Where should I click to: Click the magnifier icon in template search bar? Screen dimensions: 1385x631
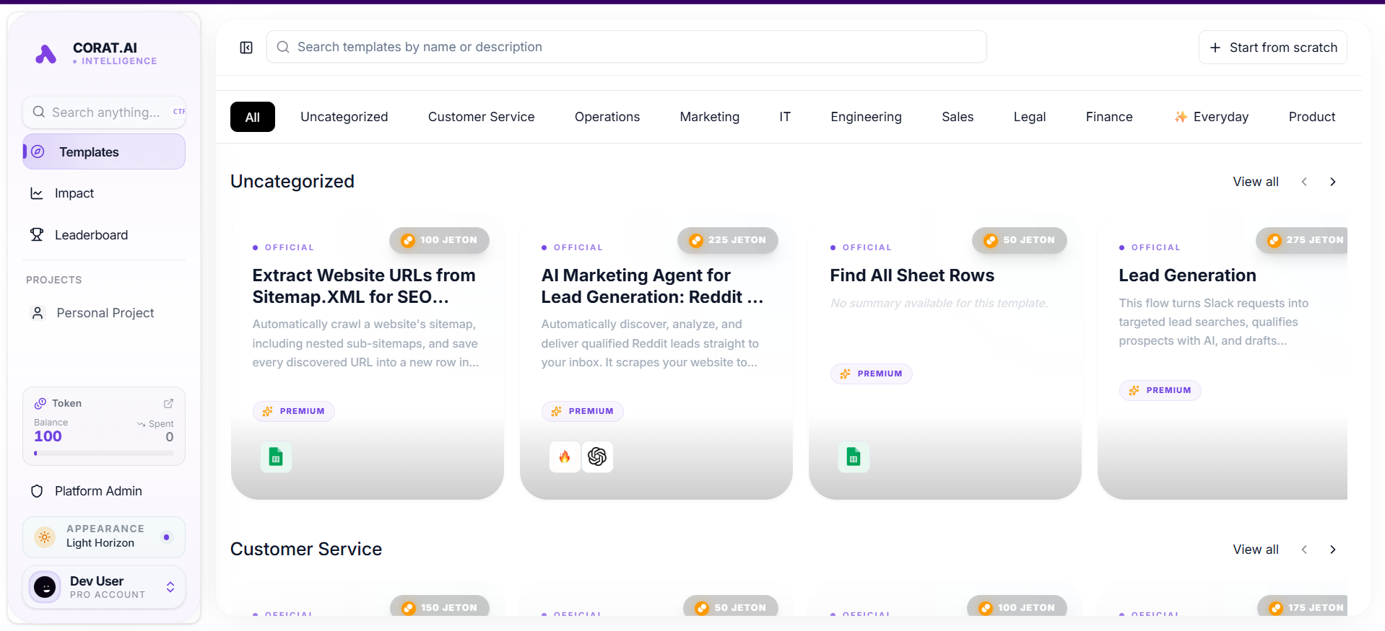pyautogui.click(x=283, y=47)
